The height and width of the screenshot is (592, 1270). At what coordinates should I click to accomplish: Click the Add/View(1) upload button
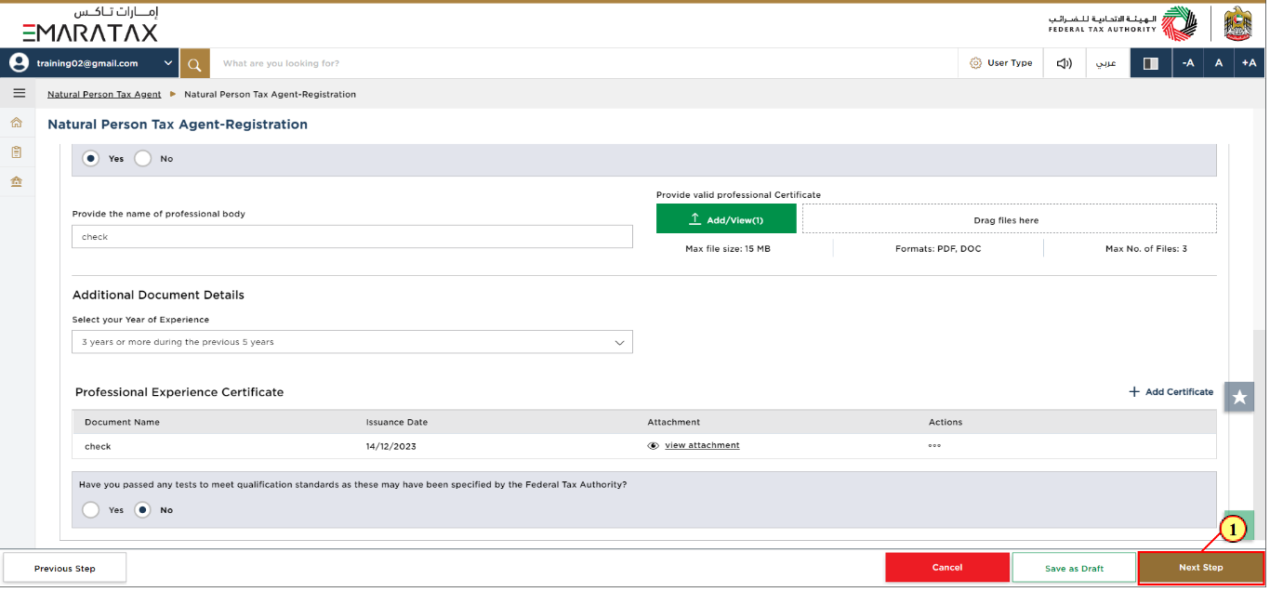(726, 219)
